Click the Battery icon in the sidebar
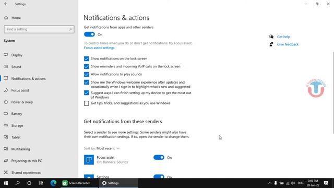This screenshot has height=188, width=334. (6, 113)
